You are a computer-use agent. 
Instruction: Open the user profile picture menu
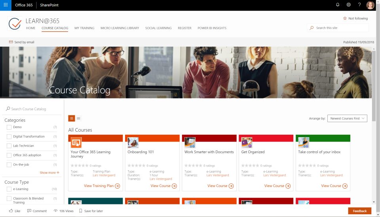pos(370,5)
